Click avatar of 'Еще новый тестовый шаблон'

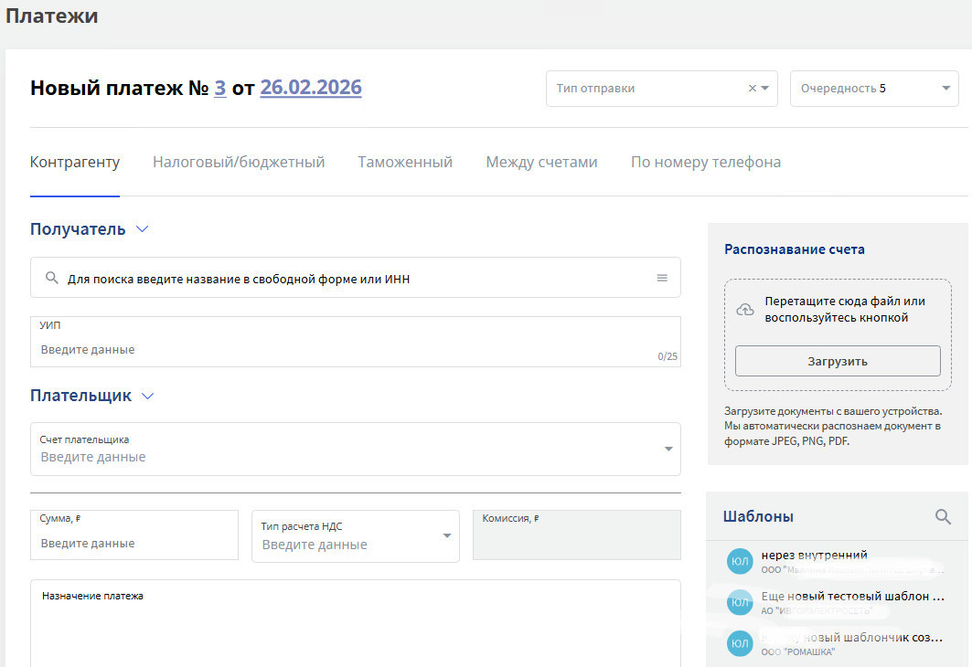pyautogui.click(x=740, y=602)
